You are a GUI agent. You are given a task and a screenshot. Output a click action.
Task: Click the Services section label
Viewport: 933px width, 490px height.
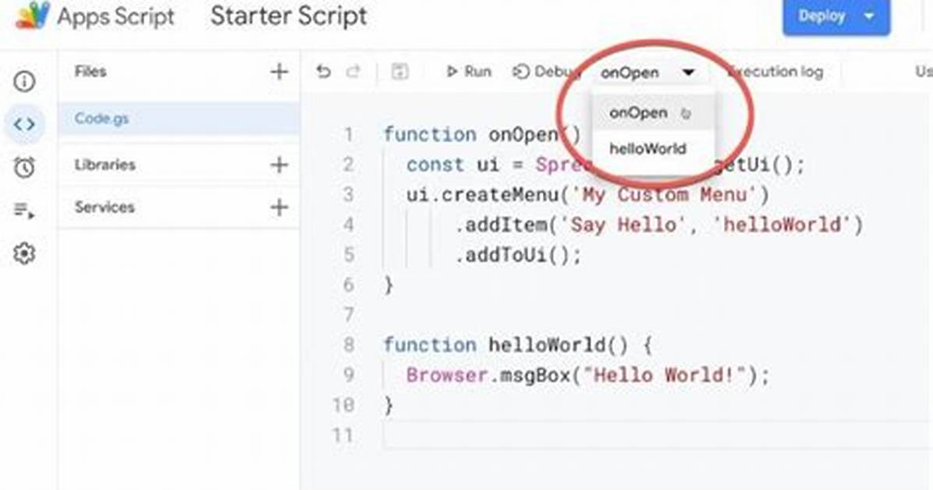pos(104,208)
